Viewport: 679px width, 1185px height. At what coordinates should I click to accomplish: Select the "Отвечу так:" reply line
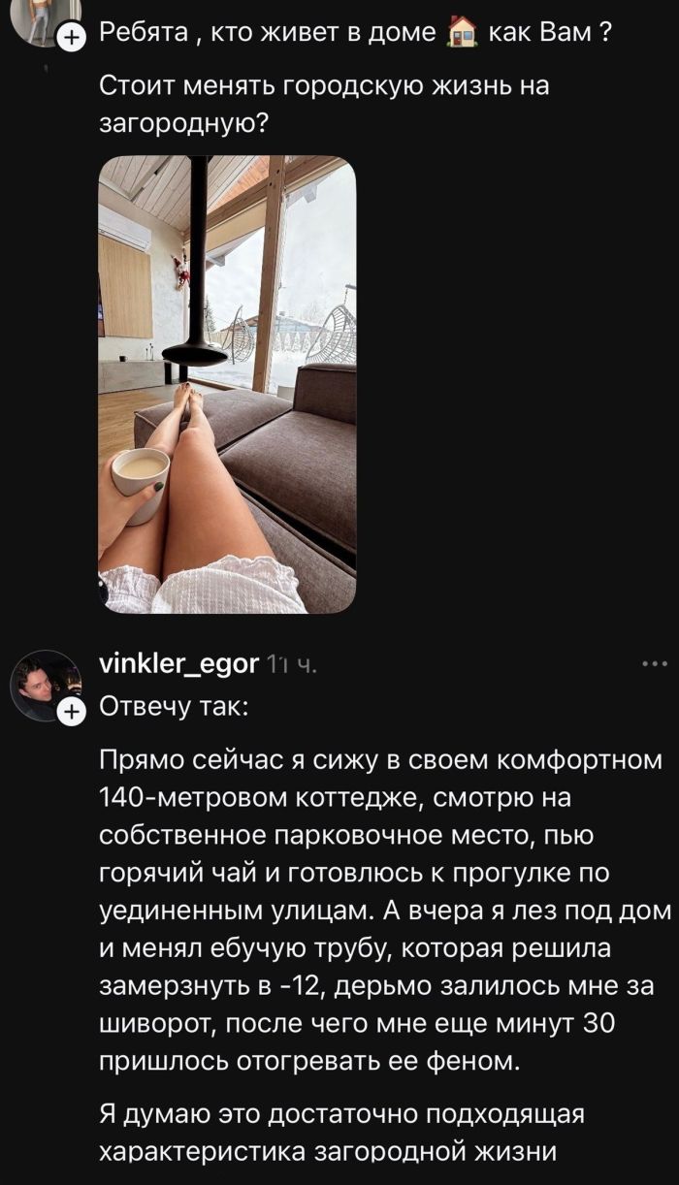174,707
